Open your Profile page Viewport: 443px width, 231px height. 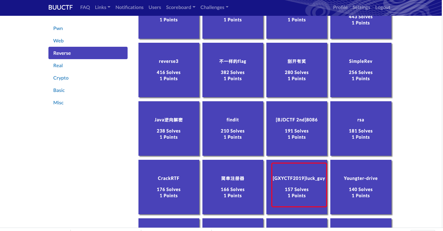pos(340,7)
